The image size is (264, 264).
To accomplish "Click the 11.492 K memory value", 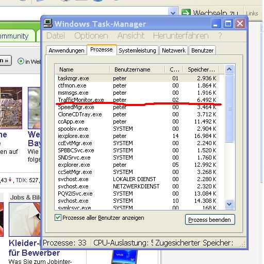I will (205, 121).
